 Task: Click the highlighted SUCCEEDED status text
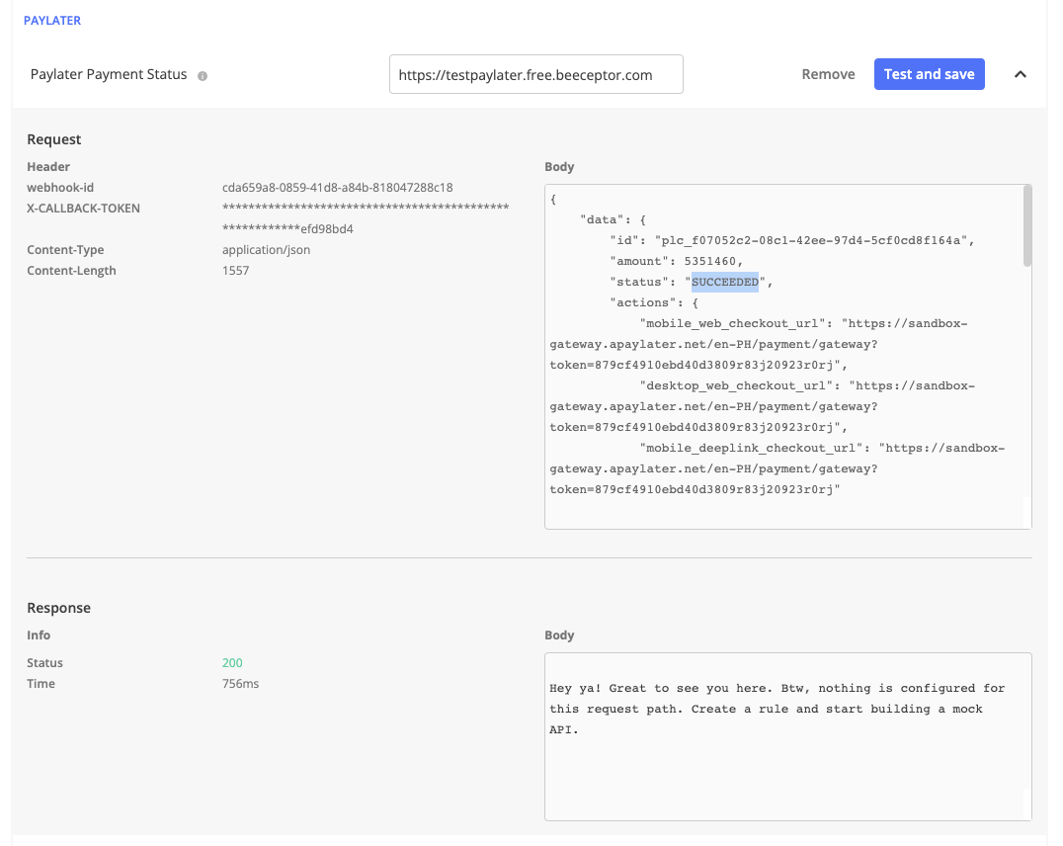coord(724,282)
